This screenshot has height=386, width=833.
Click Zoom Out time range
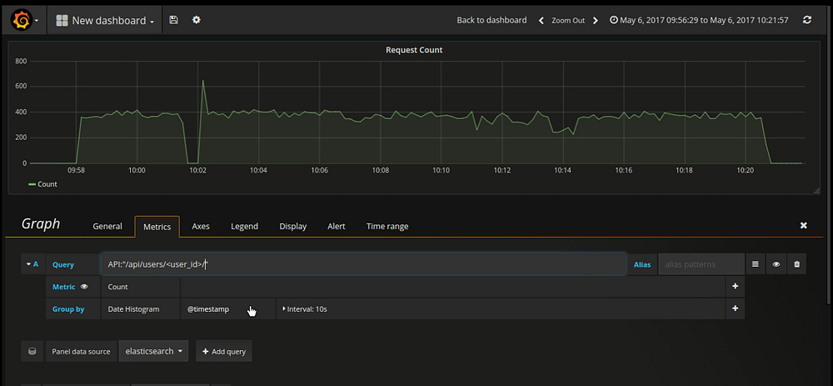(x=568, y=20)
